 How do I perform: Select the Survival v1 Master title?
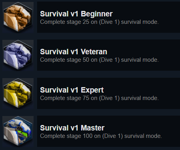[72, 128]
